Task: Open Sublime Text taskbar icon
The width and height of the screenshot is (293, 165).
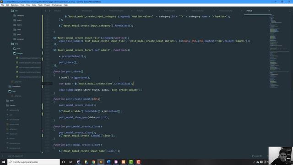Action: 101,162
